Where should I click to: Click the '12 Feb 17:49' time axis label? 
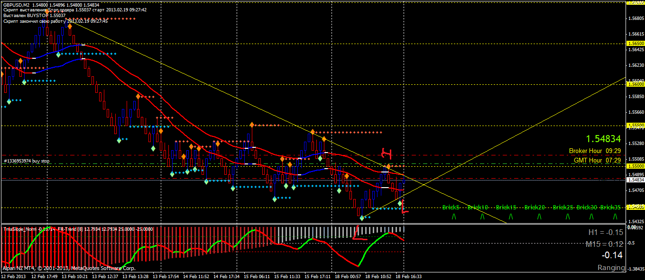tap(46, 276)
